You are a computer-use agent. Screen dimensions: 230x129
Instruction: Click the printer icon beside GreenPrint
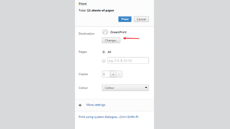tap(105, 32)
